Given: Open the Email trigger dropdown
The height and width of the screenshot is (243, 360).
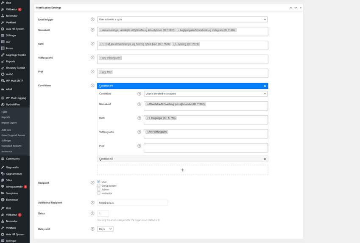Looking at the screenshot, I should 182,19.
